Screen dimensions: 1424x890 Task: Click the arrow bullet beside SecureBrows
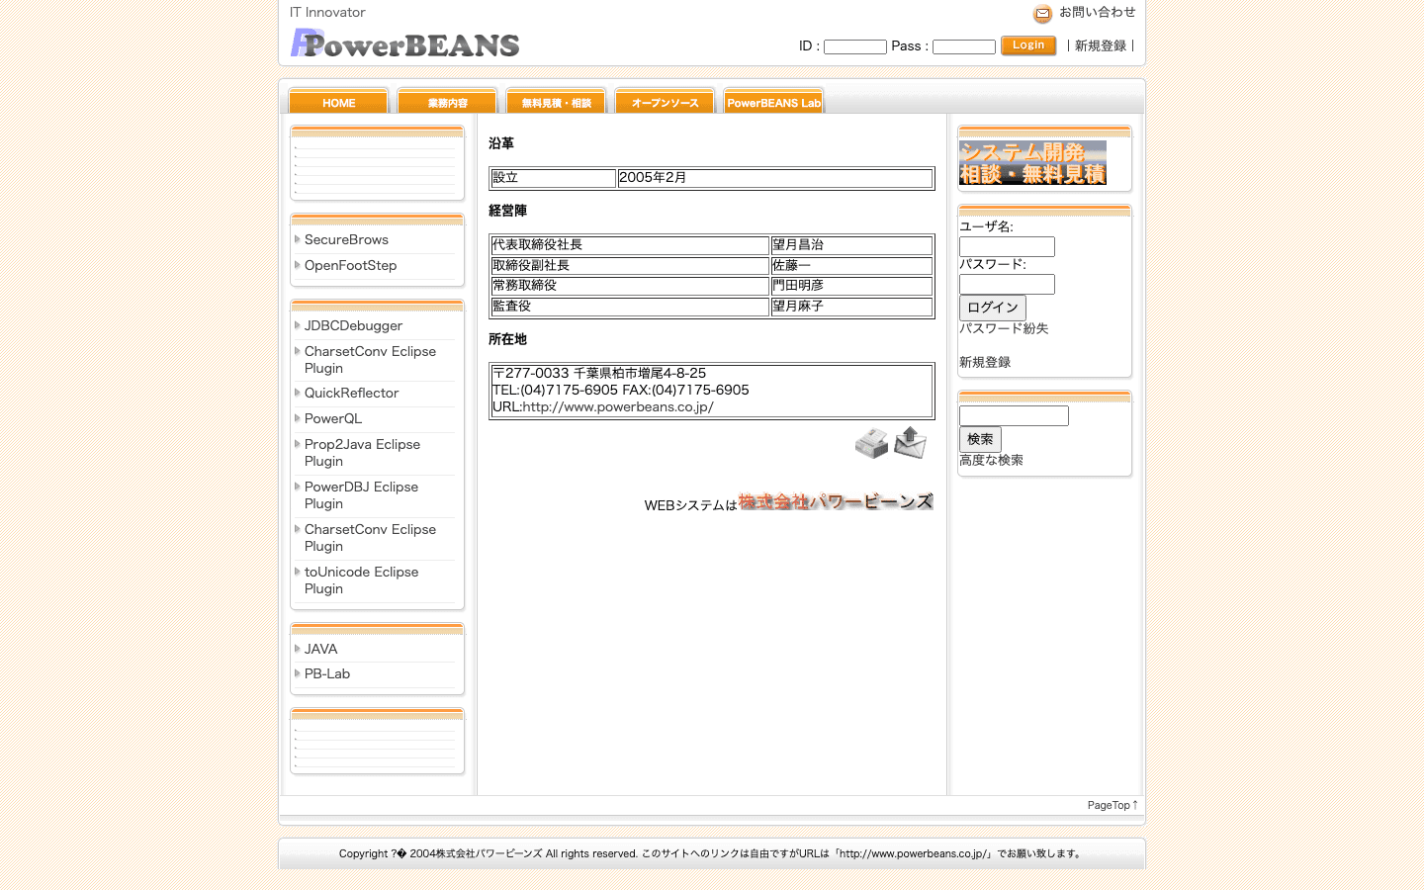point(297,238)
